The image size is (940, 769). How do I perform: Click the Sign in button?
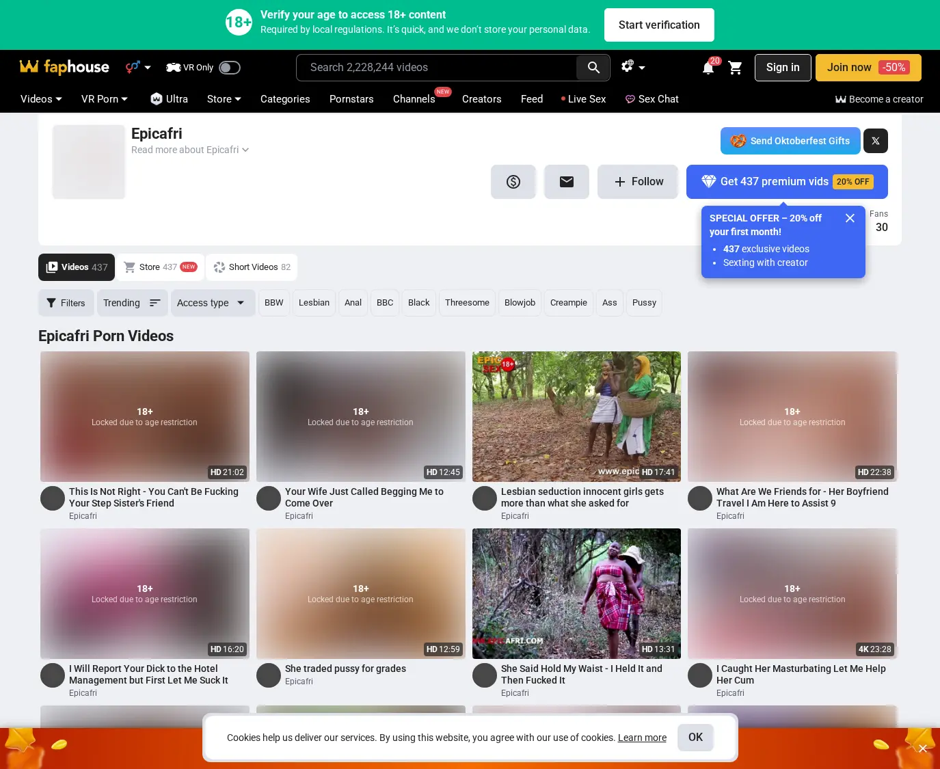click(x=783, y=68)
